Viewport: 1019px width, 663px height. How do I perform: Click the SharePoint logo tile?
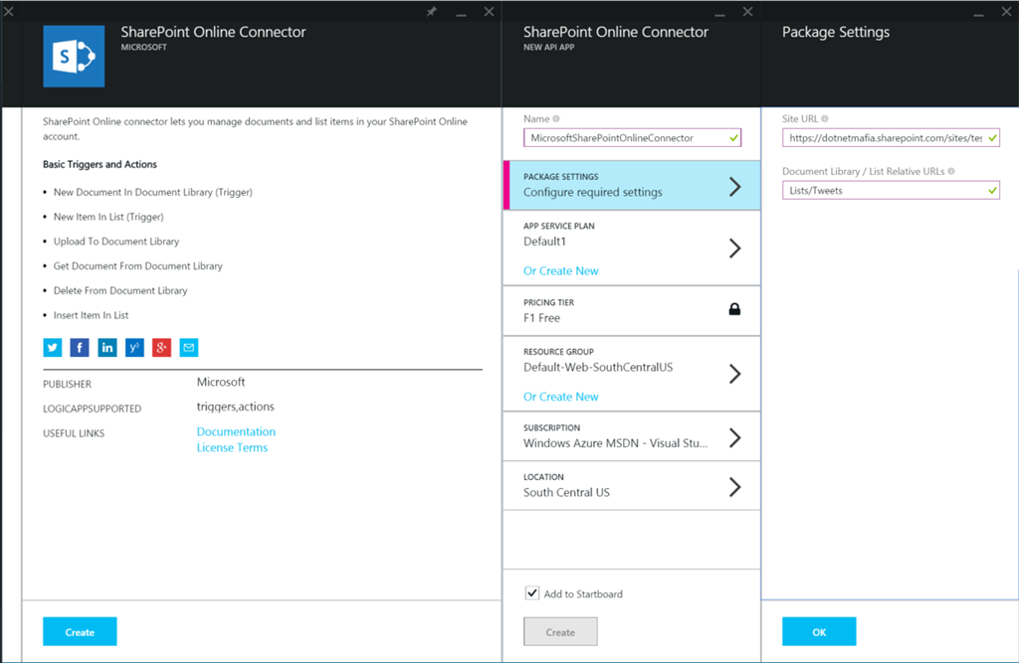tap(74, 57)
